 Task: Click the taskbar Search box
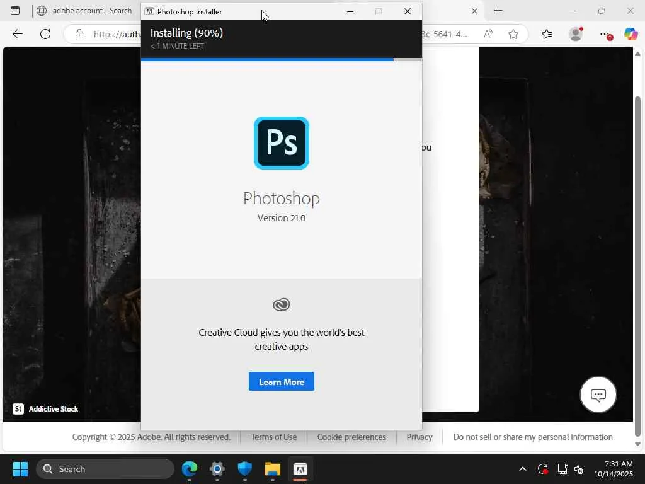(x=105, y=469)
